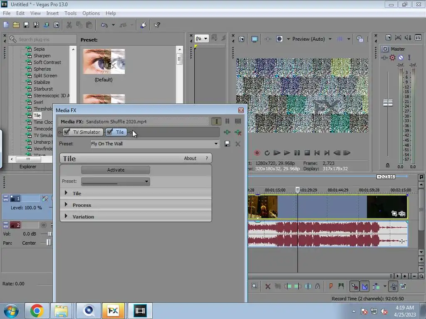Click the Undo arrow icon
This screenshot has height=319, width=426.
(104, 25)
